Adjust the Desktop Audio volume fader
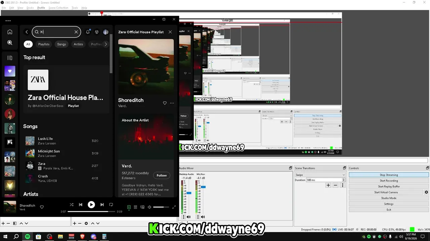The width and height of the screenshot is (430, 241). [x=189, y=193]
